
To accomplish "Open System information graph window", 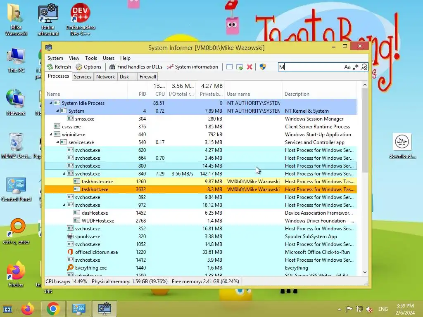I will pos(192,67).
